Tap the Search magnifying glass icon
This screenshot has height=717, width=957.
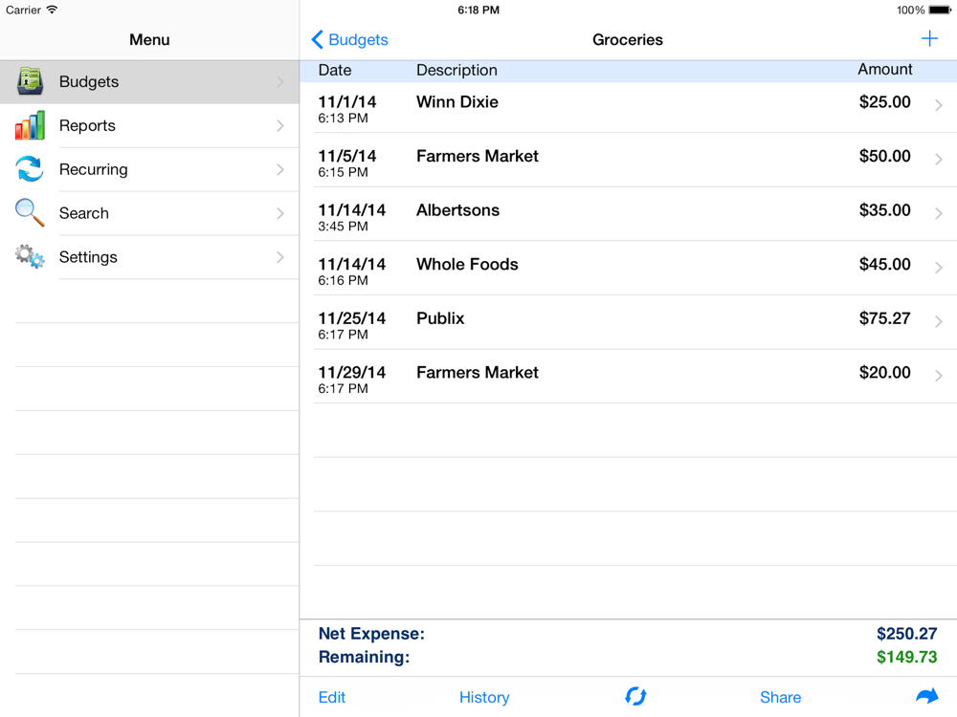pyautogui.click(x=30, y=213)
